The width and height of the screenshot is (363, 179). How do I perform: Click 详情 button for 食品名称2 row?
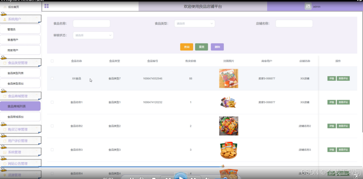click(331, 126)
